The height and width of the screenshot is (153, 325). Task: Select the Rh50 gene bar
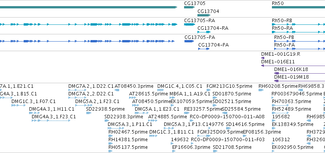click(298, 7)
